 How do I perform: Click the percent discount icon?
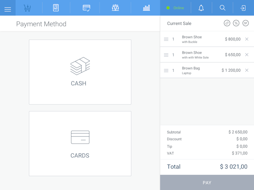pyautogui.click(x=236, y=23)
